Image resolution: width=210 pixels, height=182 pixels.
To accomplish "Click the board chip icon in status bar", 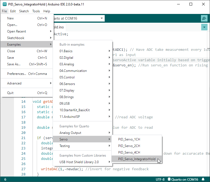I will point(169,179).
